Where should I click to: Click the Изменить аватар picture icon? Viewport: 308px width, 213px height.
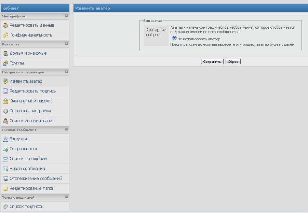[x=5, y=81]
